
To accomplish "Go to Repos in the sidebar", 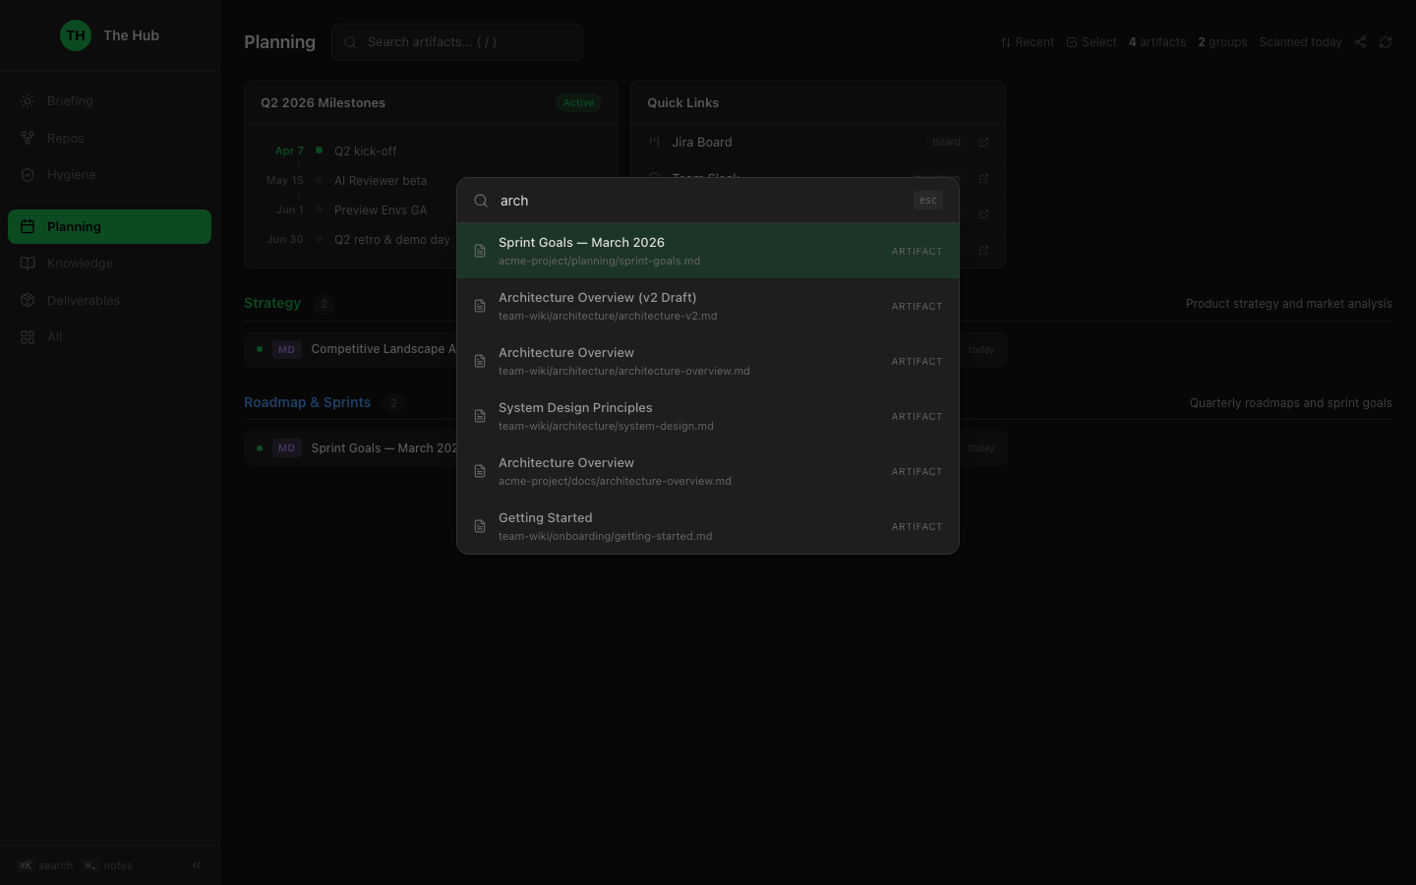I will click(65, 139).
